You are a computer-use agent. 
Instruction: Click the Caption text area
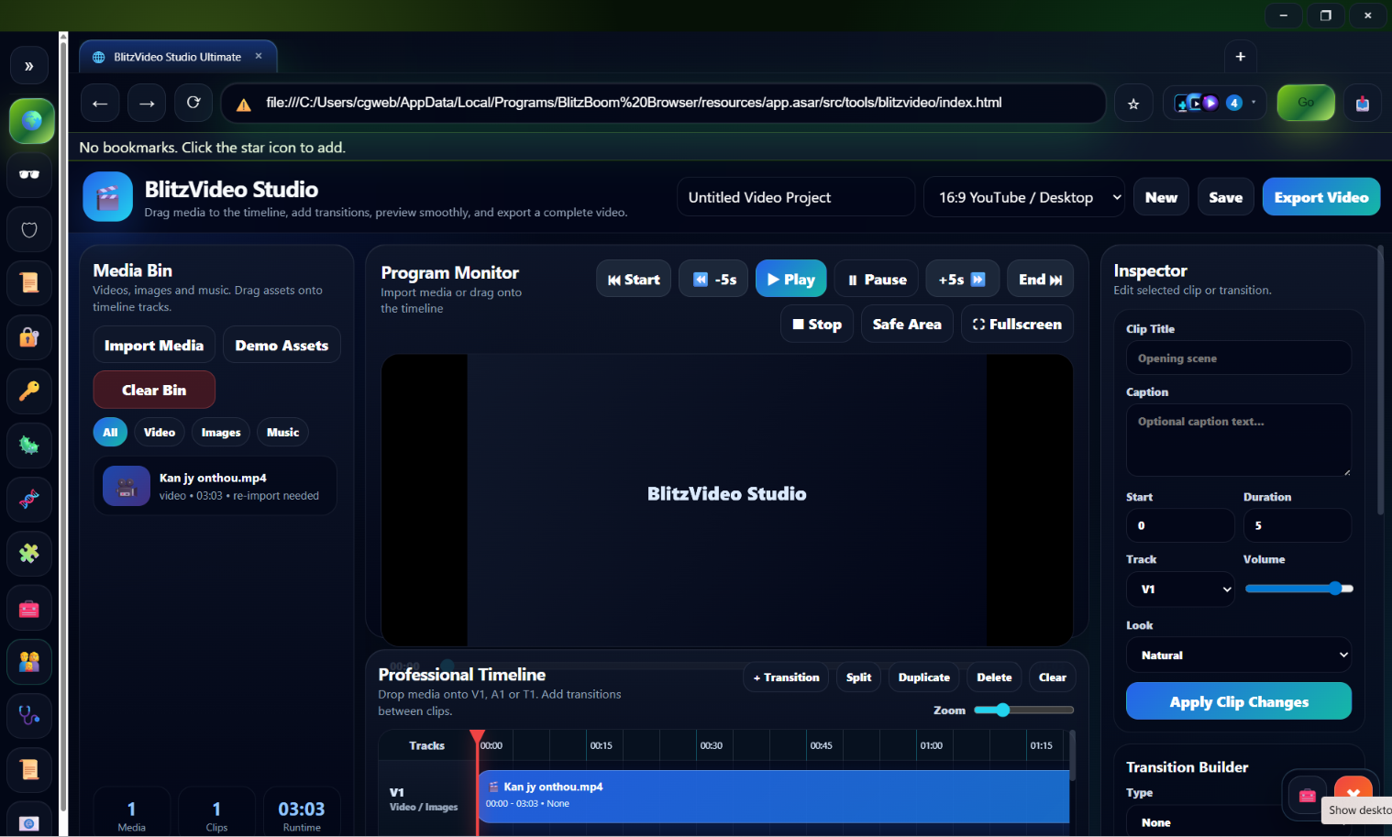(x=1238, y=440)
